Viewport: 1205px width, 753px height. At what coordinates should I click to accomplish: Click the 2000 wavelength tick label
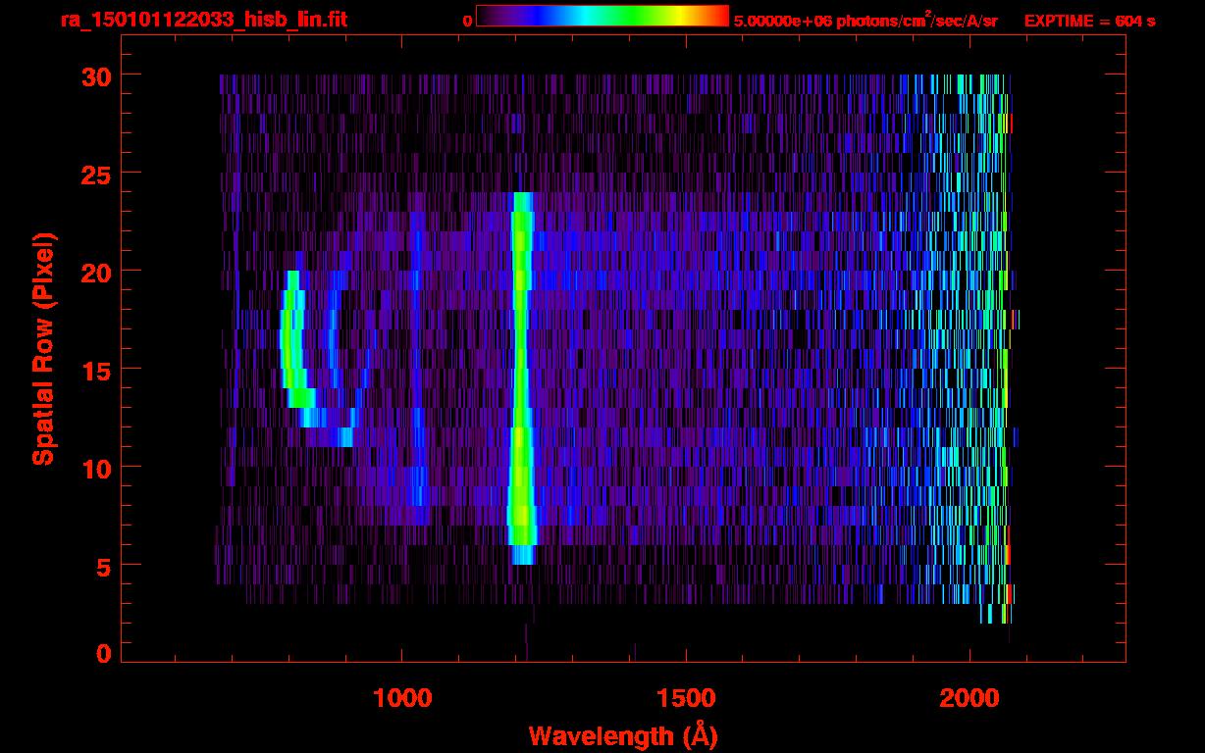[x=969, y=698]
